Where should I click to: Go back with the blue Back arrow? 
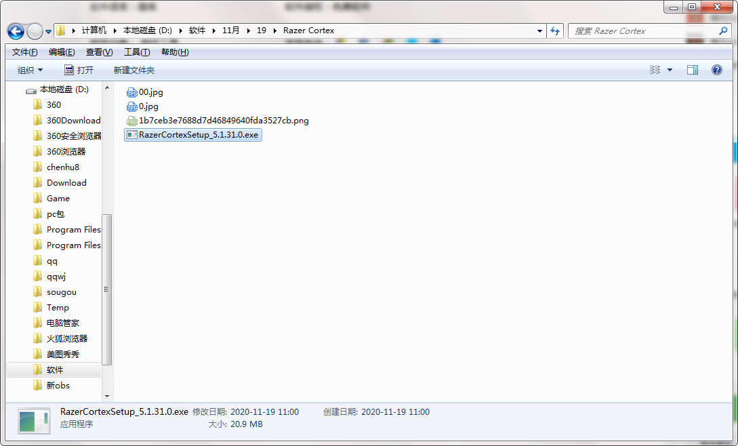tap(16, 32)
